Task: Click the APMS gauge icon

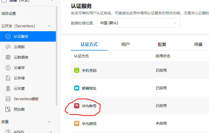Action: click(8, 131)
